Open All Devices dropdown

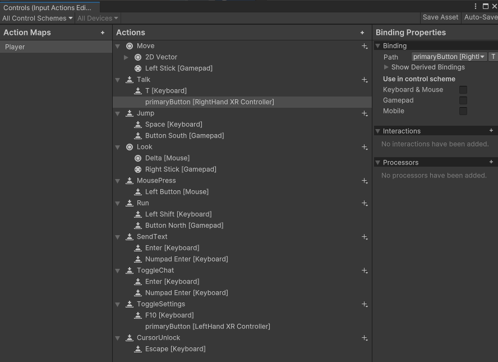pos(98,19)
